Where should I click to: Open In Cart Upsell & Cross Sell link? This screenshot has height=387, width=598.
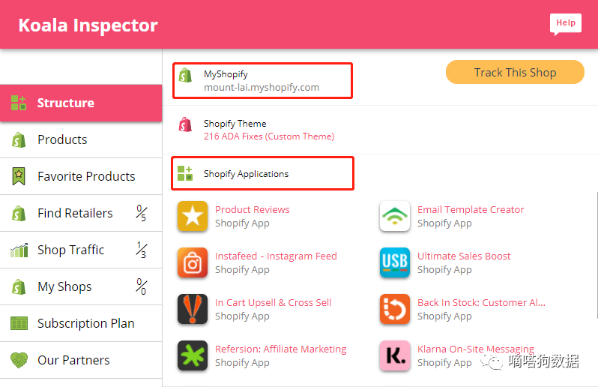coord(273,303)
